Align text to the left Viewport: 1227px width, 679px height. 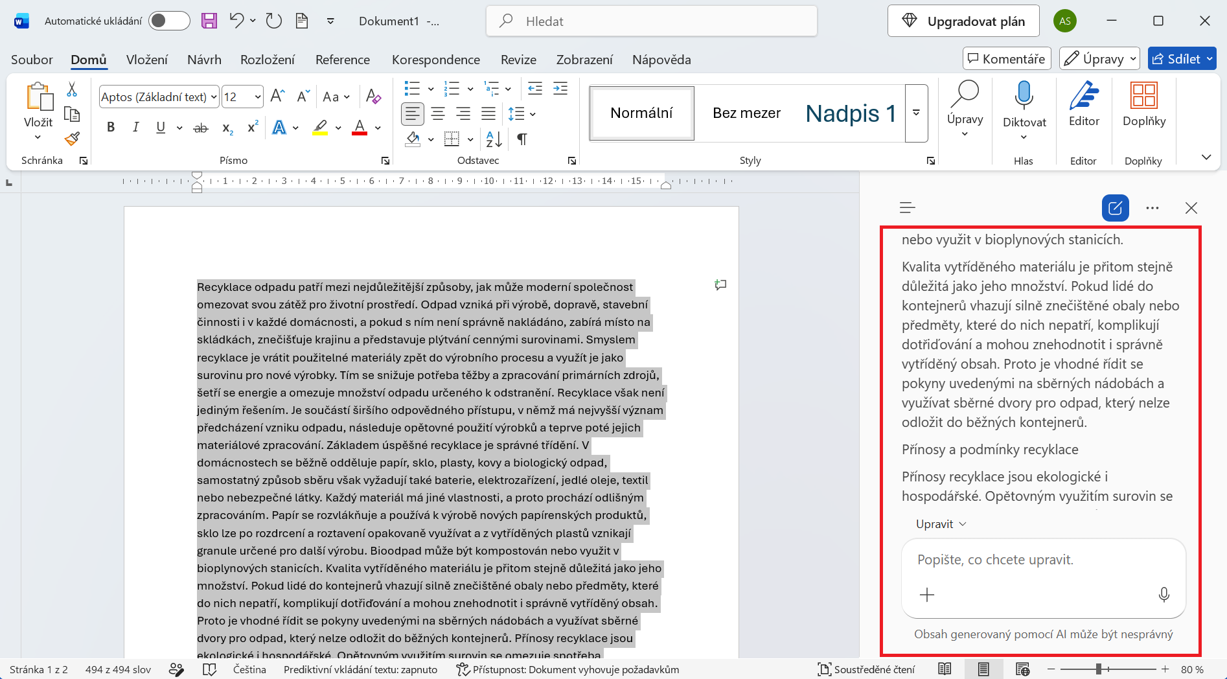tap(413, 114)
